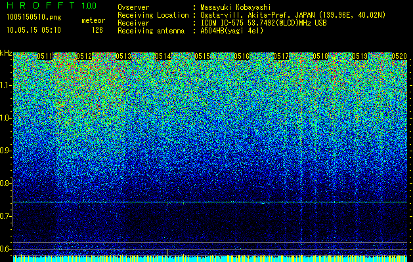Screen dimensions: 413x262
Task: Click the 1.1 frequency axis label
Action: click(x=6, y=85)
